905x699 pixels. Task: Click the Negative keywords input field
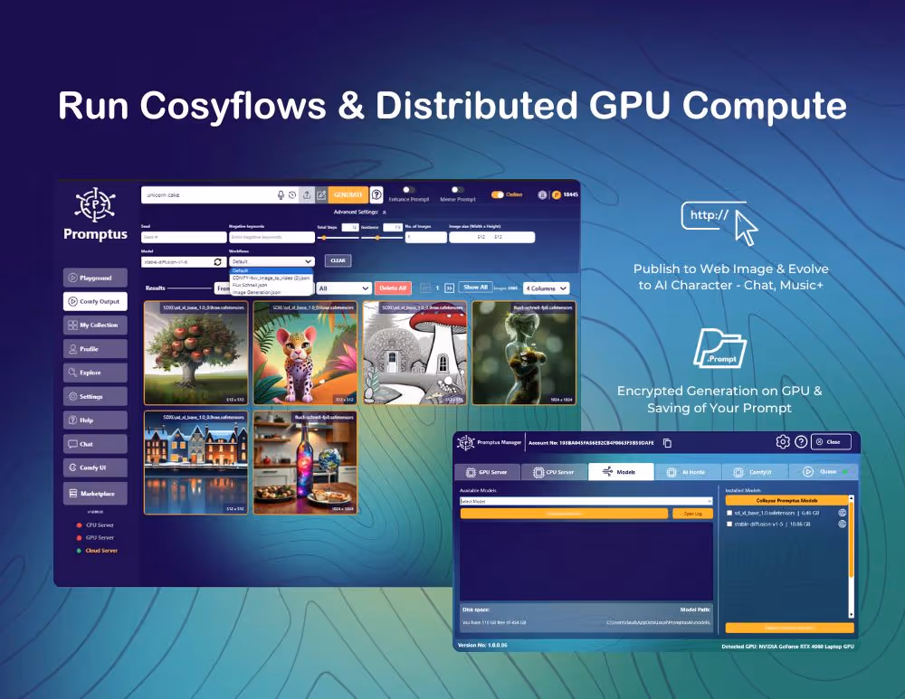pos(271,237)
